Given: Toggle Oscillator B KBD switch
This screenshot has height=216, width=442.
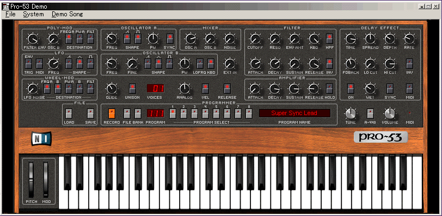Looking at the screenshot, I should (x=211, y=63).
